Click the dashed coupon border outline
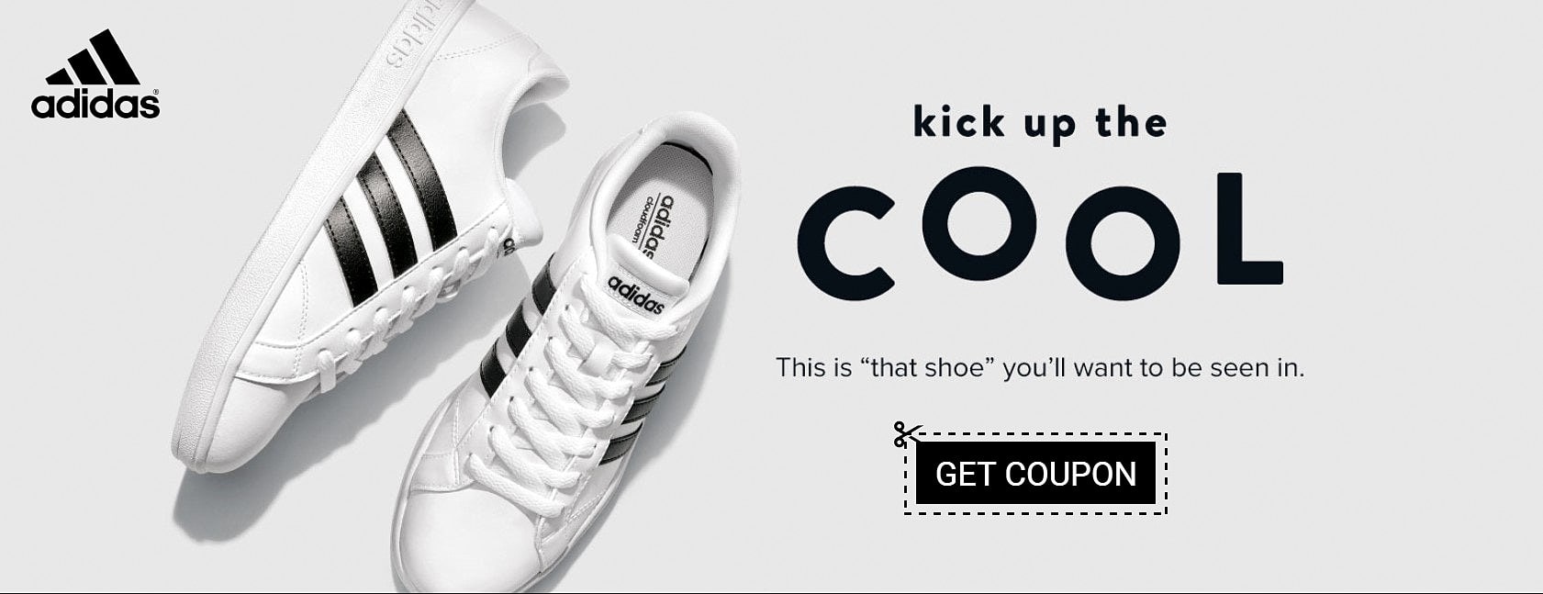Image resolution: width=1543 pixels, height=594 pixels. point(1035,473)
